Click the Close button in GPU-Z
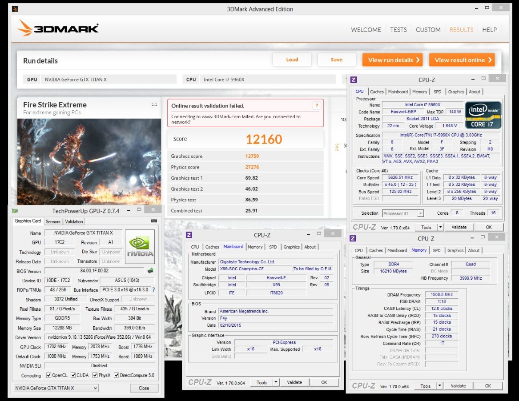The height and width of the screenshot is (401, 519). pos(144,388)
